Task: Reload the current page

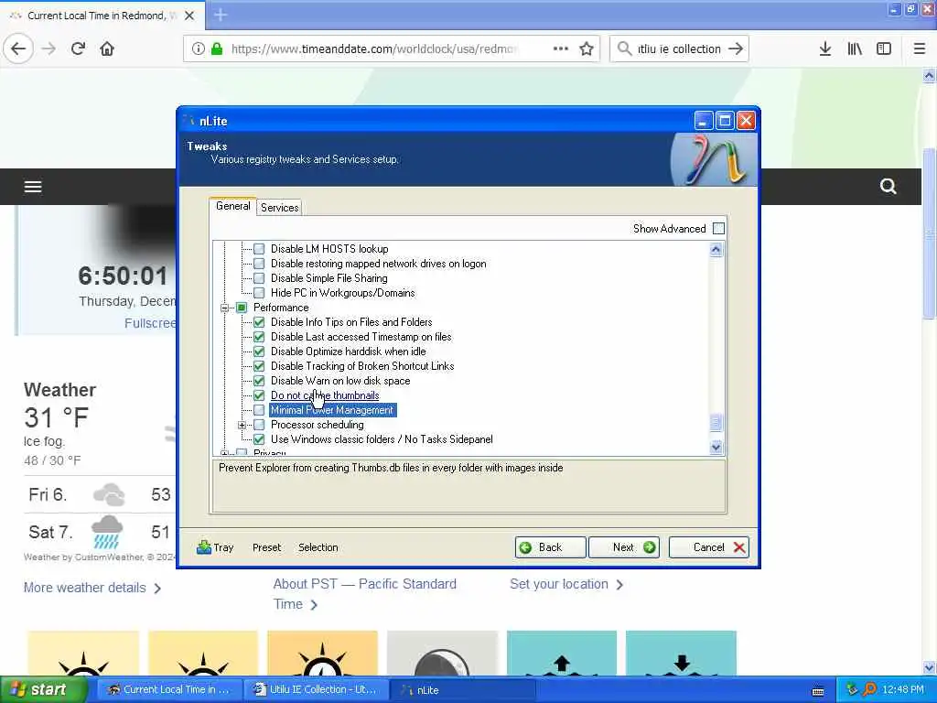Action: coord(78,49)
